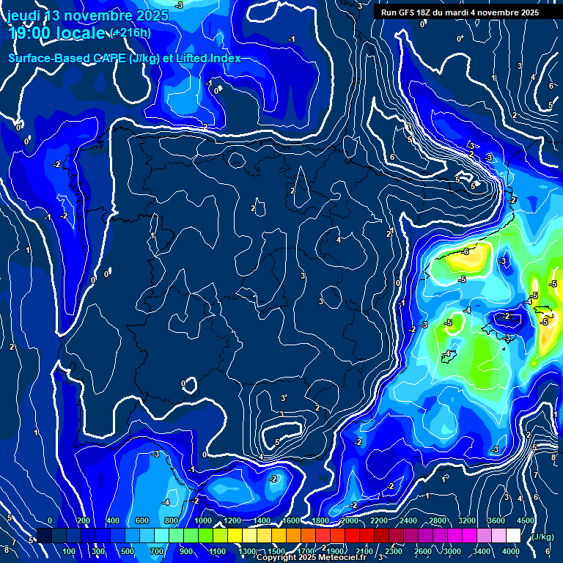Click the green swatch between 1000 and 1100
This screenshot has height=563, width=563.
(206, 535)
